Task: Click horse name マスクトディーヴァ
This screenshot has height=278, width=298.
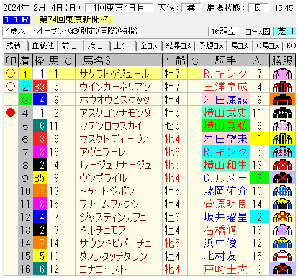Action: tap(114, 139)
